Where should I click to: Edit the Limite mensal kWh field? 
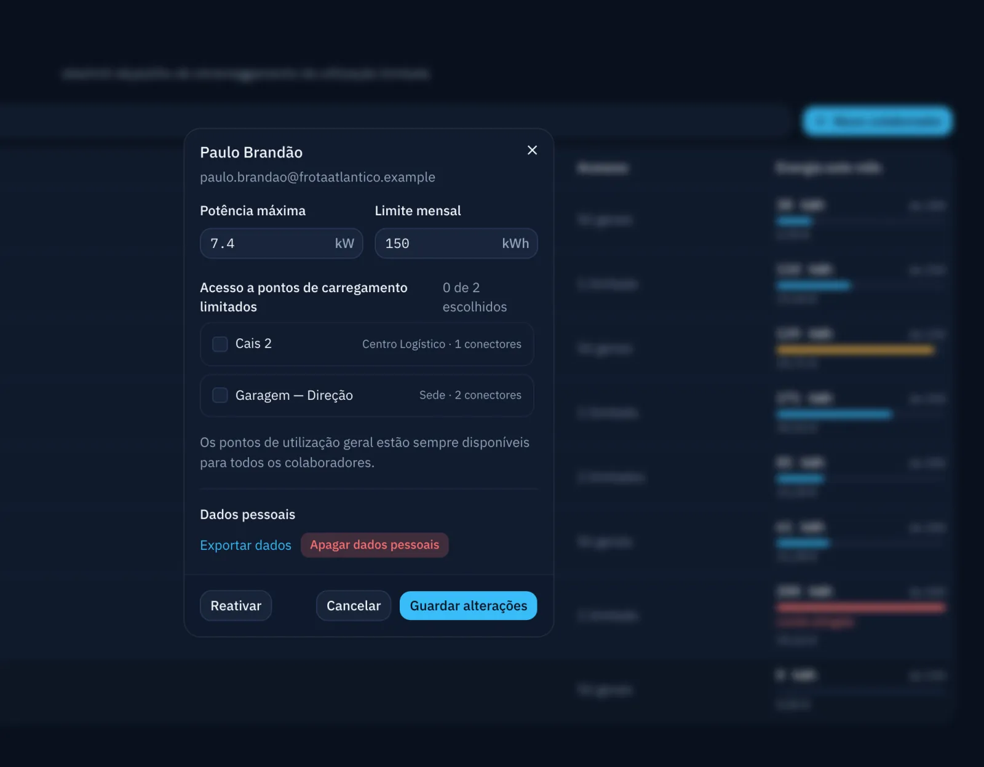coord(456,244)
